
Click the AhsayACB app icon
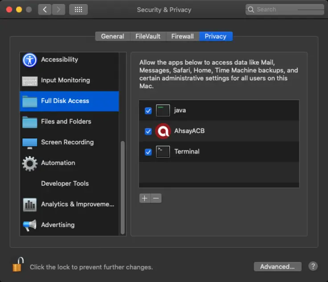163,131
